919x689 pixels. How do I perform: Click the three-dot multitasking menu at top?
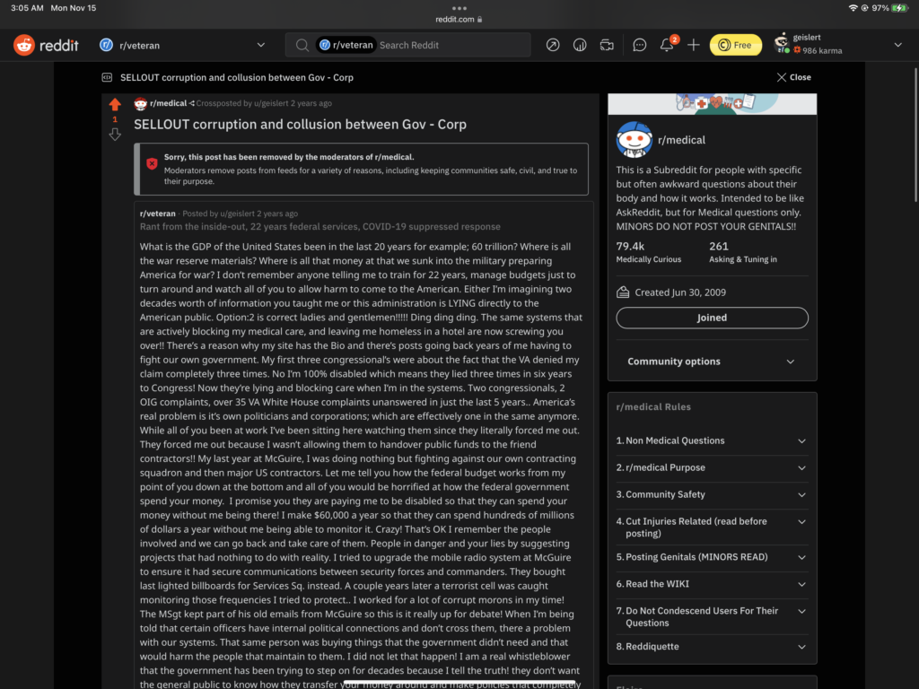point(459,8)
